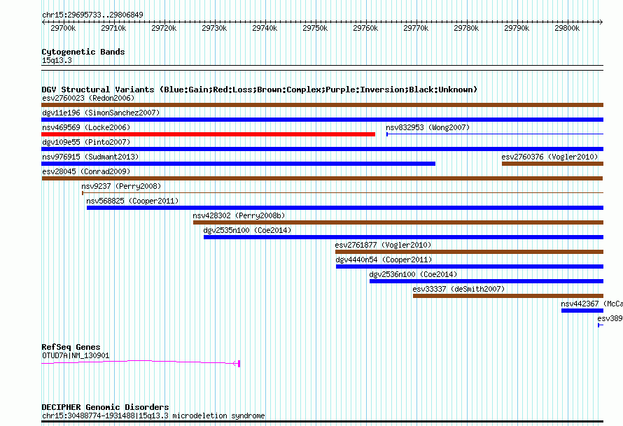
Task: Click nsv976915 (Sudmant2013) variant label
Action: coord(90,157)
